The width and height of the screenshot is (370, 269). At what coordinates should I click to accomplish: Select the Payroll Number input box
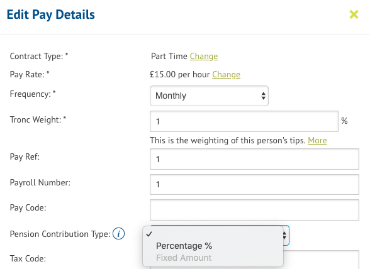click(254, 184)
